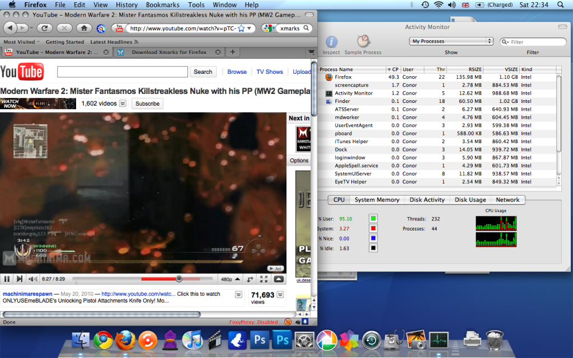The image size is (573, 358).
Task: Click the green % User color swatch
Action: click(373, 219)
